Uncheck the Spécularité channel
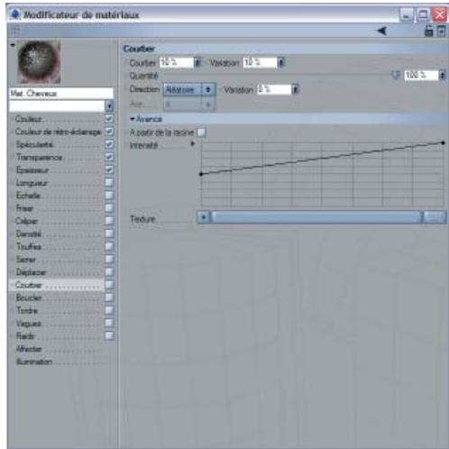449x449 pixels. 109,144
